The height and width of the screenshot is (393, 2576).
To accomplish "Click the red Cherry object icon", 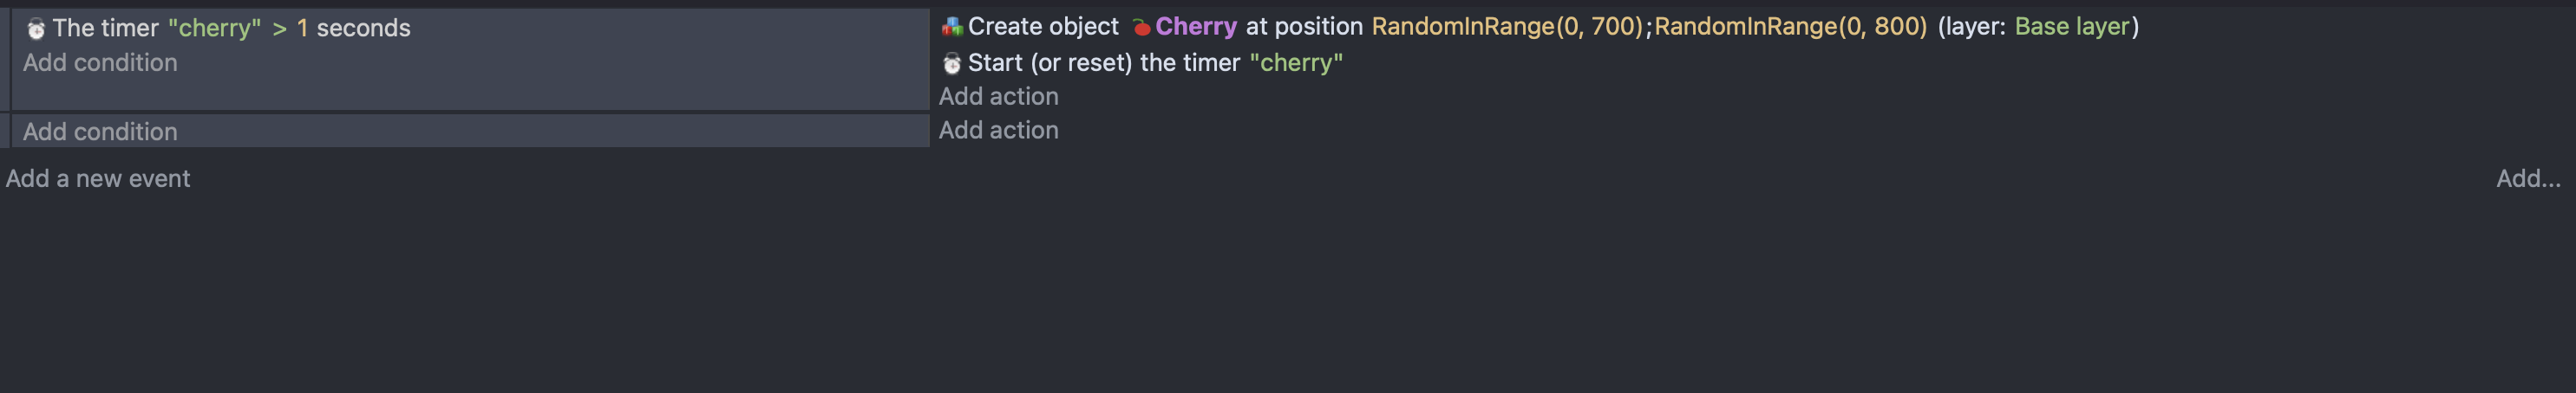I will point(1141,27).
